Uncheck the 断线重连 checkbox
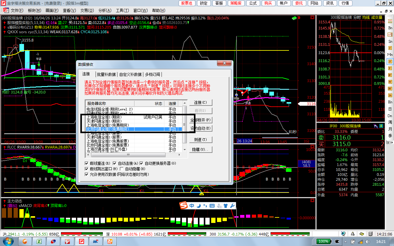Image resolution: width=394 pixels, height=246 pixels. point(87,163)
